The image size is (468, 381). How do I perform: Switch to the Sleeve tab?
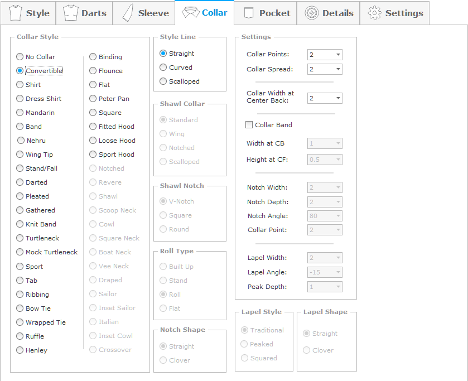click(144, 13)
